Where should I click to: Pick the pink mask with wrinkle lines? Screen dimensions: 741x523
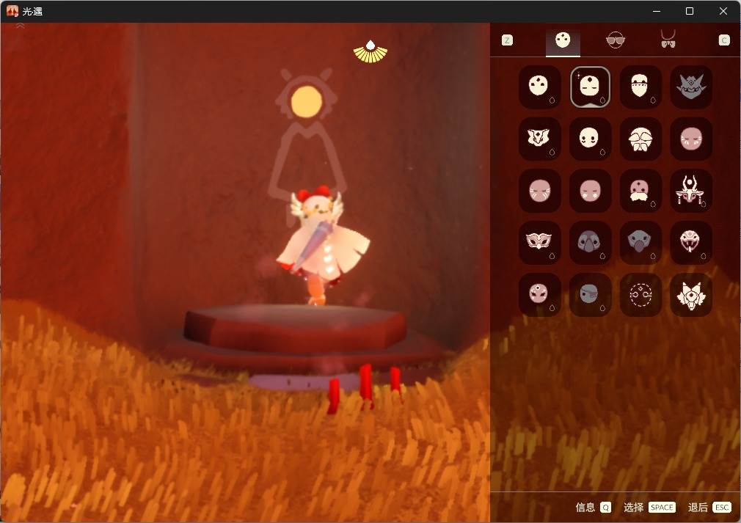point(540,191)
